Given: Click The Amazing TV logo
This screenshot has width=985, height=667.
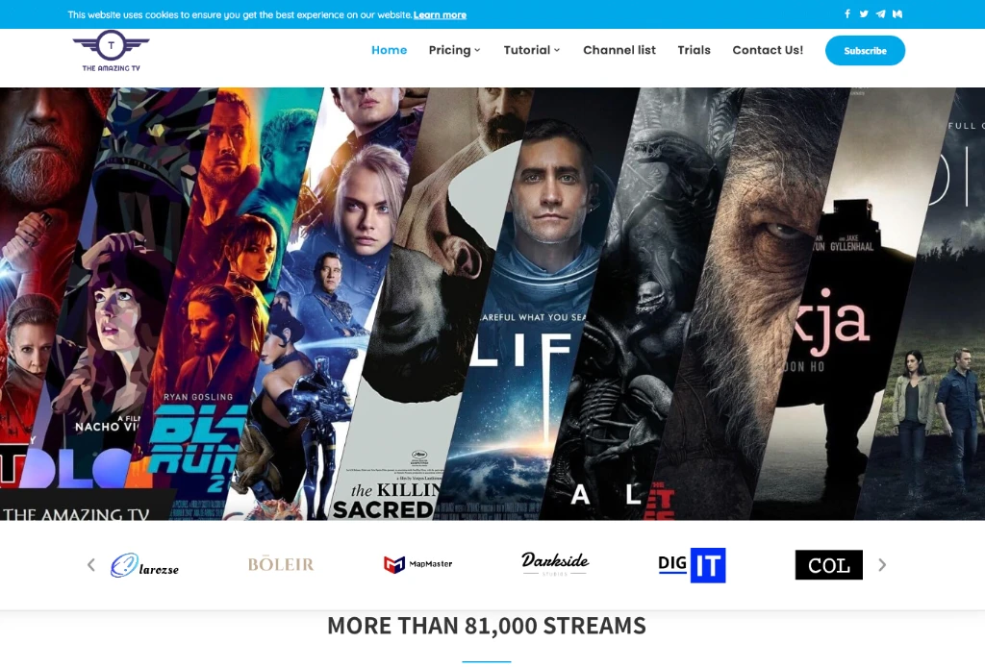Looking at the screenshot, I should click(112, 51).
